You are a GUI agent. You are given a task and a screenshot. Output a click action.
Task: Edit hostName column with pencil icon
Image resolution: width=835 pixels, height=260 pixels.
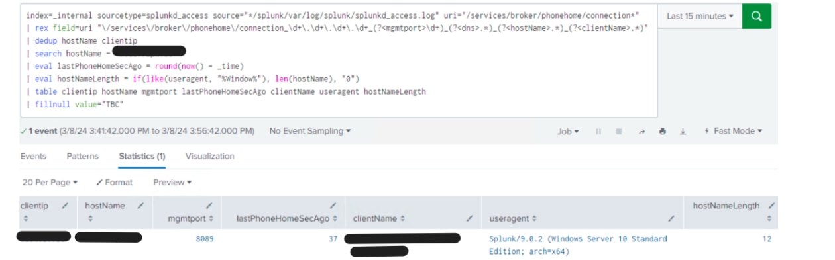(140, 206)
